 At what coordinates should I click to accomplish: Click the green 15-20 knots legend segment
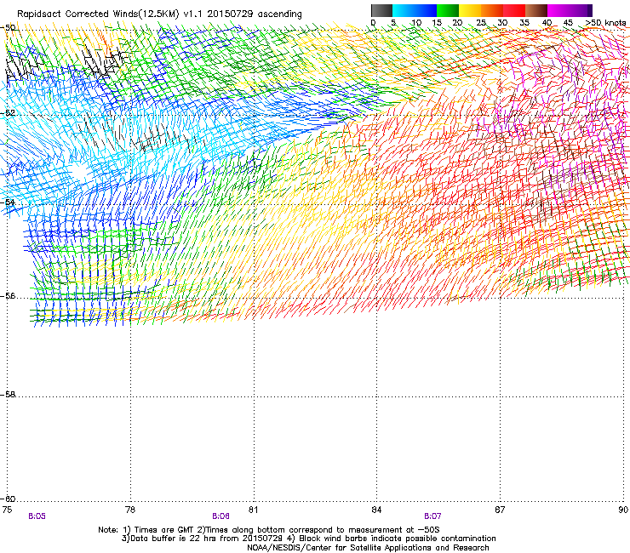point(448,10)
